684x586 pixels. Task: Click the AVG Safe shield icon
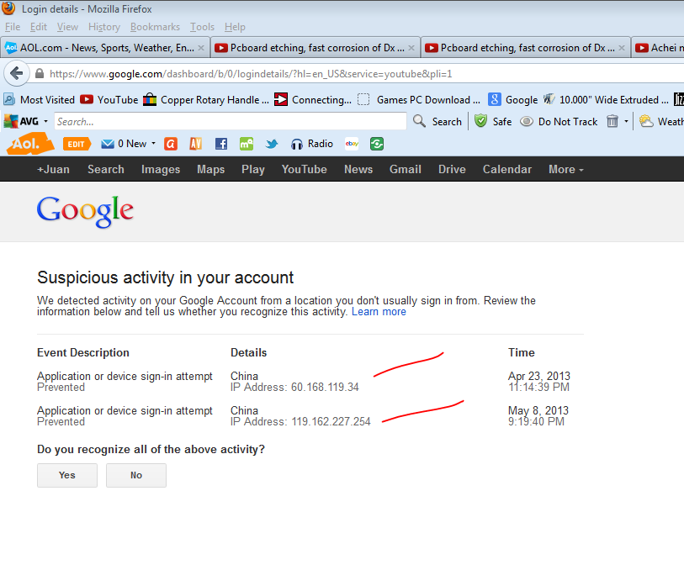pyautogui.click(x=480, y=121)
